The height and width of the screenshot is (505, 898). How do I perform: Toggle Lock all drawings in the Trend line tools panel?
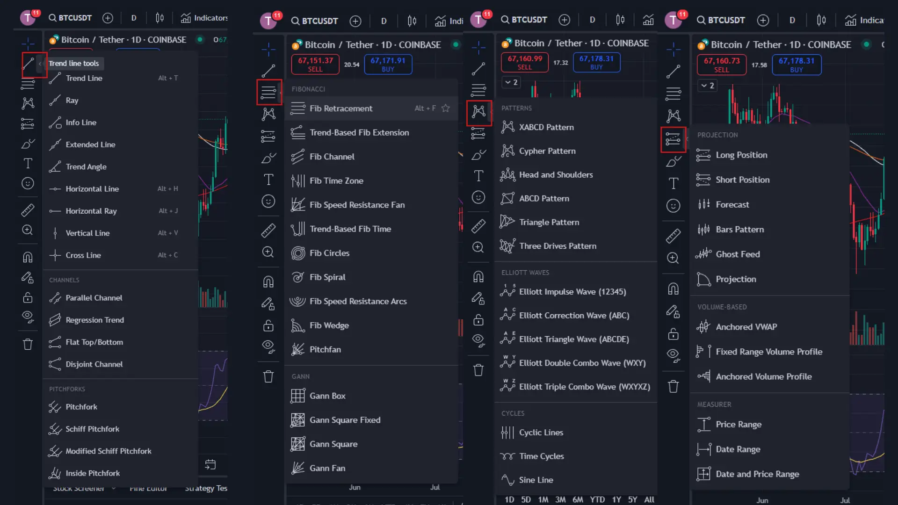tap(28, 297)
